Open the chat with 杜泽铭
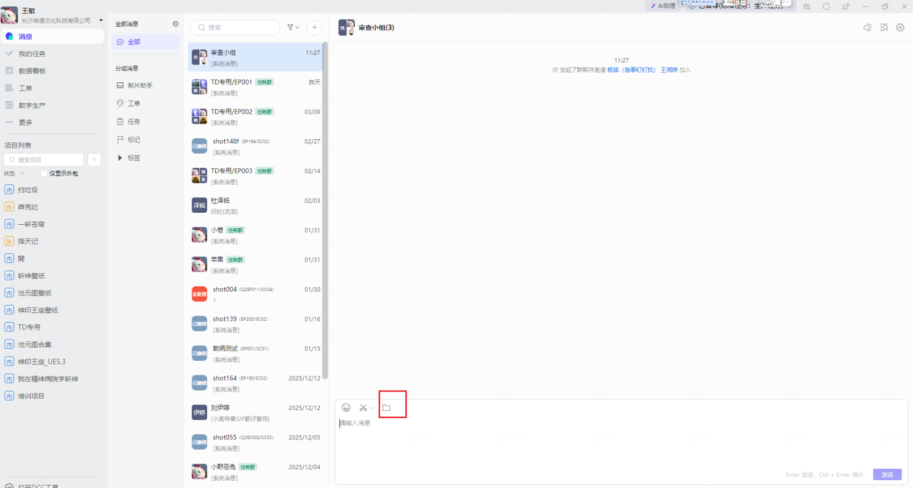The height and width of the screenshot is (488, 913). point(256,205)
